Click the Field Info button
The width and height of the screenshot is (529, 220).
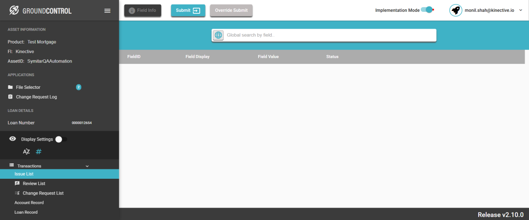click(x=142, y=11)
